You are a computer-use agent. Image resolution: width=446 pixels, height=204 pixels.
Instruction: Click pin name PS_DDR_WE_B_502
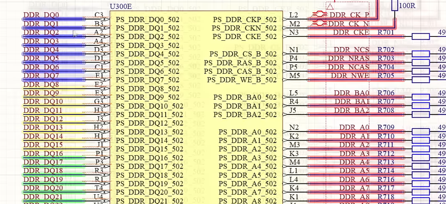coord(242,80)
